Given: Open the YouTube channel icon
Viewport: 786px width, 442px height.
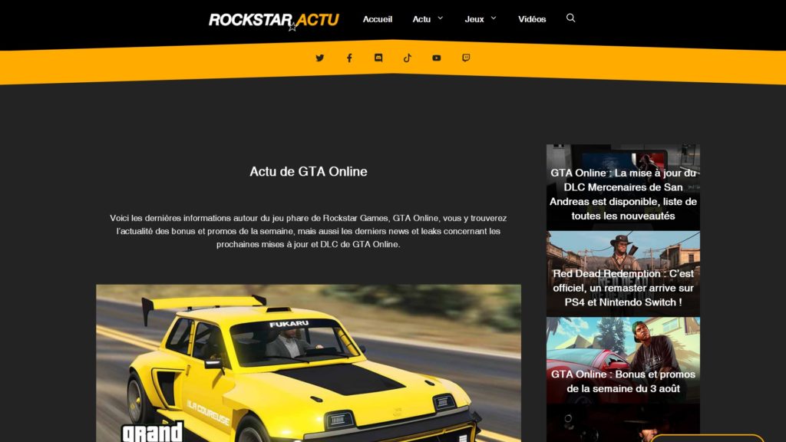Looking at the screenshot, I should point(437,58).
